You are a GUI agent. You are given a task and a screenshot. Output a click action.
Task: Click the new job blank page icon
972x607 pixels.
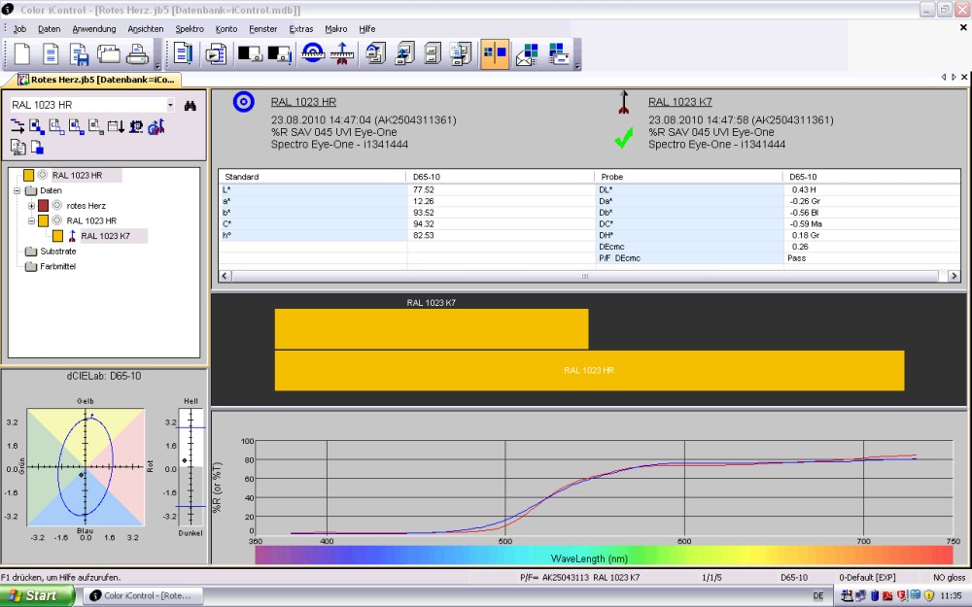coord(22,54)
